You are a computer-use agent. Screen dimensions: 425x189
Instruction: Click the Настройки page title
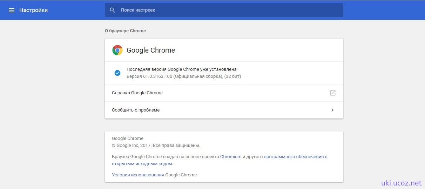tap(33, 10)
